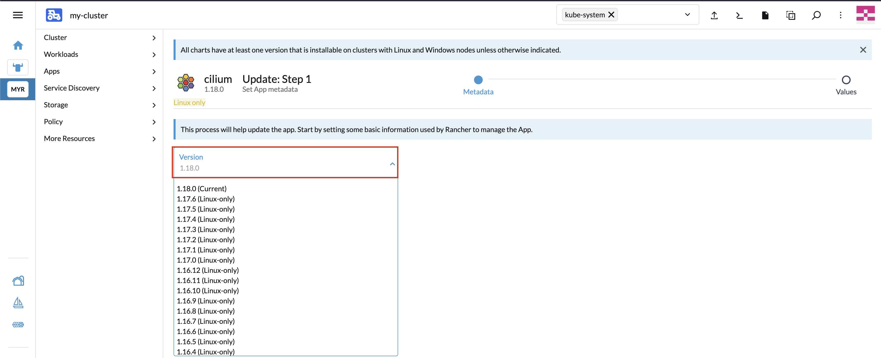
Task: Open the Kubectl Shell icon
Action: click(739, 15)
